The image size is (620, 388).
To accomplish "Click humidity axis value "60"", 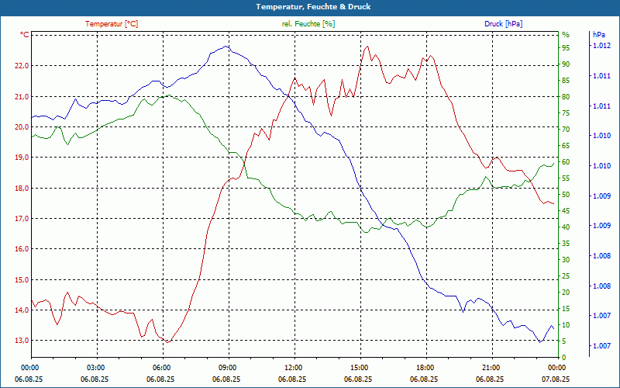I will tap(566, 162).
